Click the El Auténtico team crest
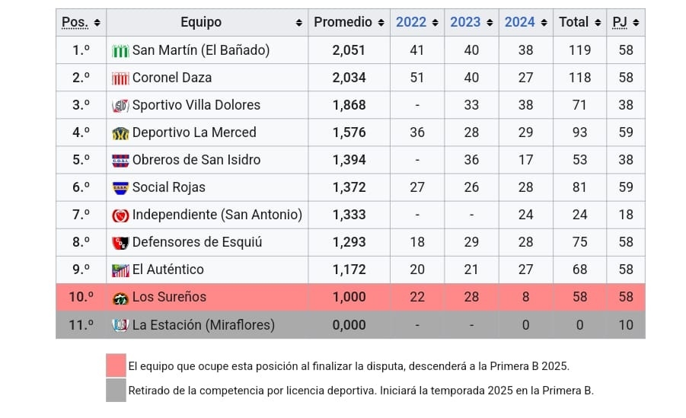This screenshot has height=418, width=686. pyautogui.click(x=120, y=270)
